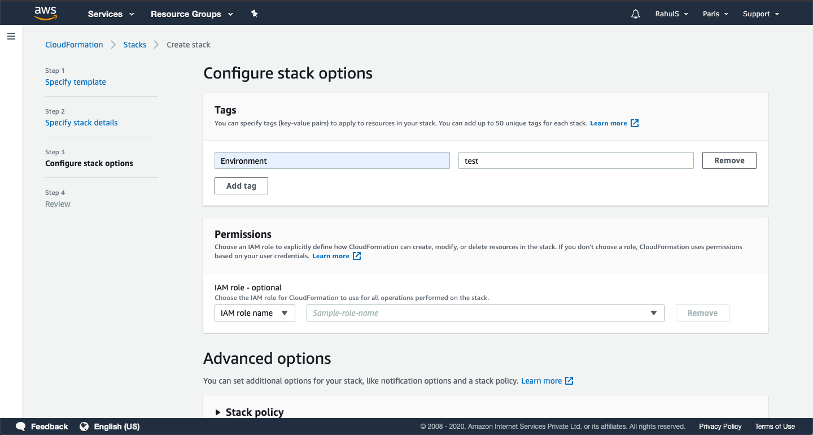Screen dimensions: 813x435
Task: Click the AWS logo home icon
Action: tap(45, 14)
